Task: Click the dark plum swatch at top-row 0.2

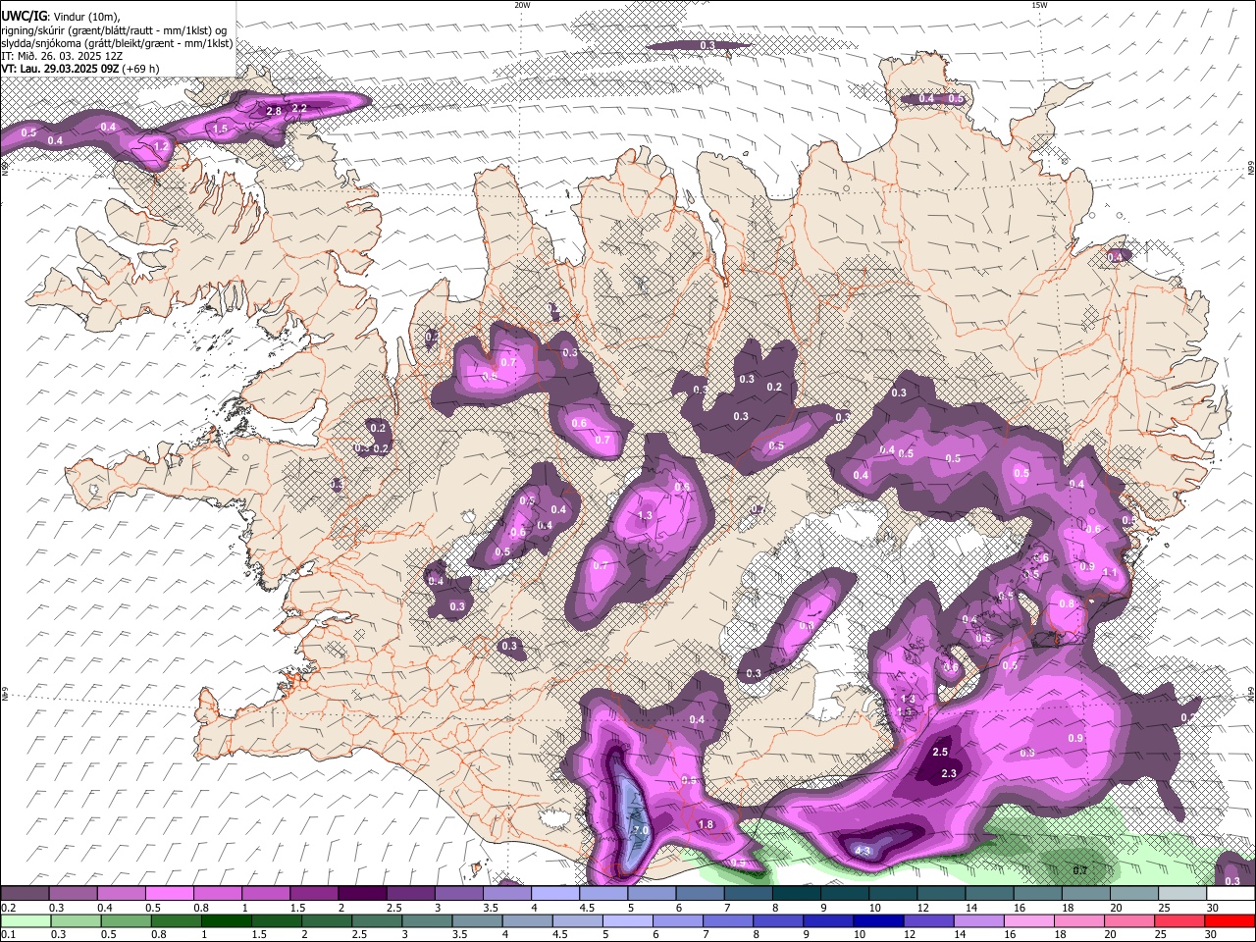Action: [x=25, y=893]
